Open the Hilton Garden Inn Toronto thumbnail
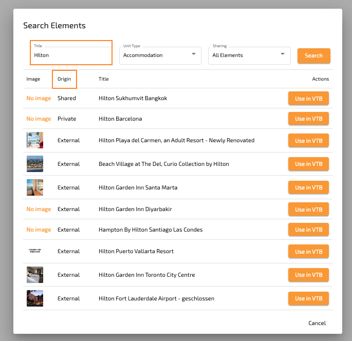 click(x=35, y=275)
